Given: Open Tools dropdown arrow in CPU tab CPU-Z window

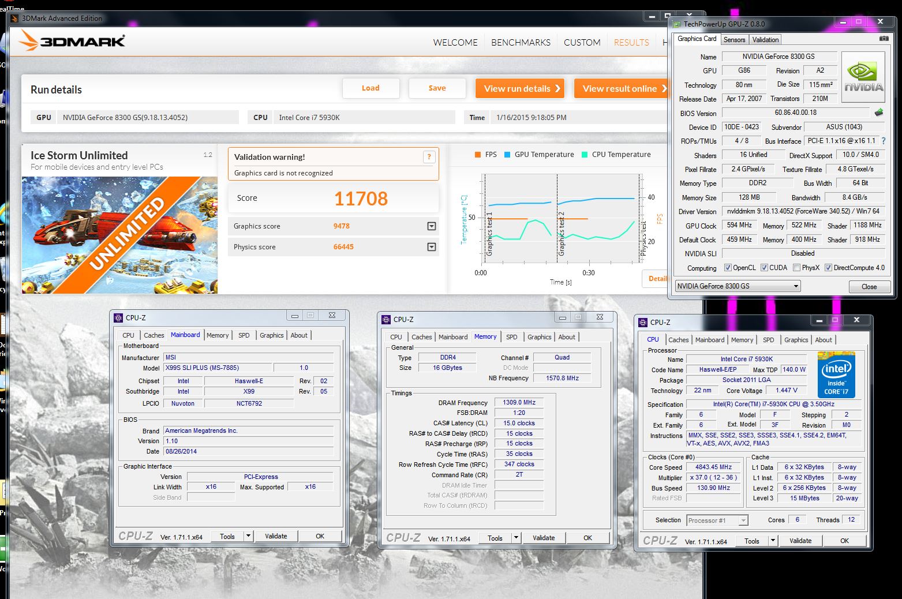Looking at the screenshot, I should [x=773, y=541].
